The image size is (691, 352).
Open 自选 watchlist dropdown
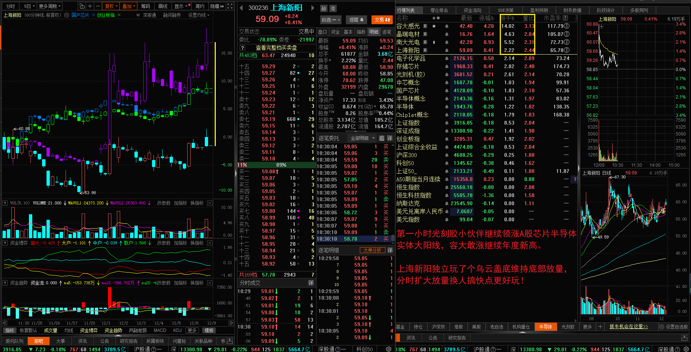point(330,20)
